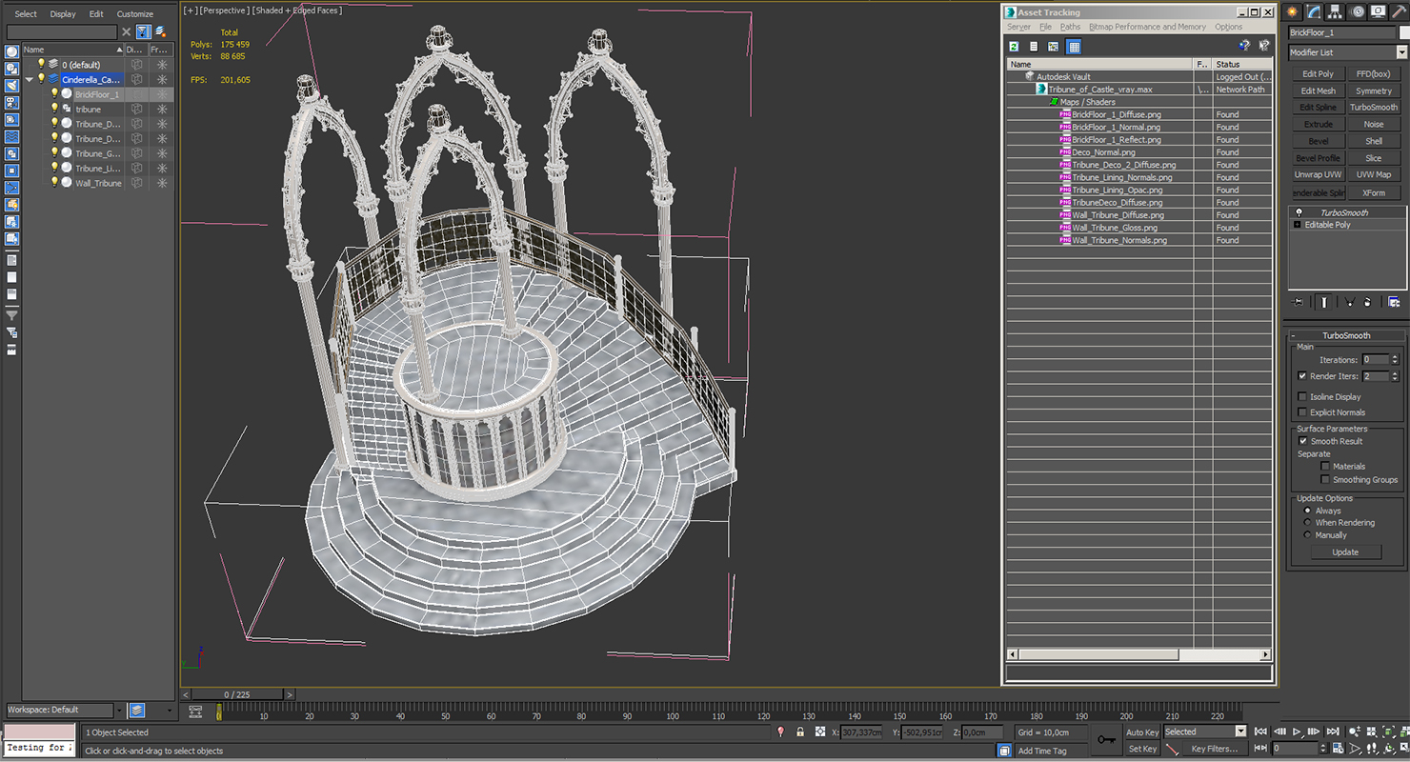Image resolution: width=1410 pixels, height=762 pixels.
Task: Click Iterations spinner arrows
Action: (x=1396, y=360)
